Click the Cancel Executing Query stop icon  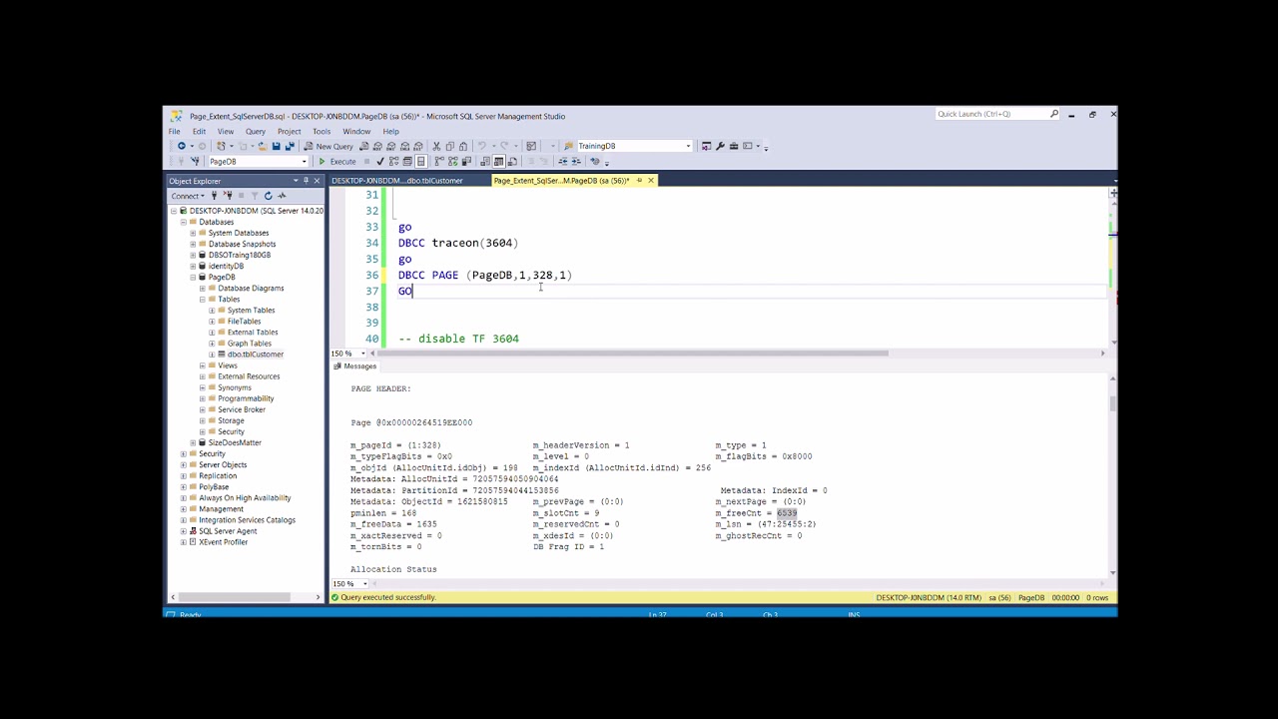tap(366, 161)
